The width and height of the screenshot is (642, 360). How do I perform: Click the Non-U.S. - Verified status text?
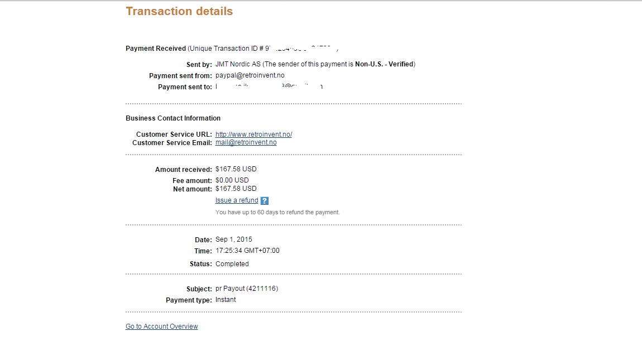point(384,64)
